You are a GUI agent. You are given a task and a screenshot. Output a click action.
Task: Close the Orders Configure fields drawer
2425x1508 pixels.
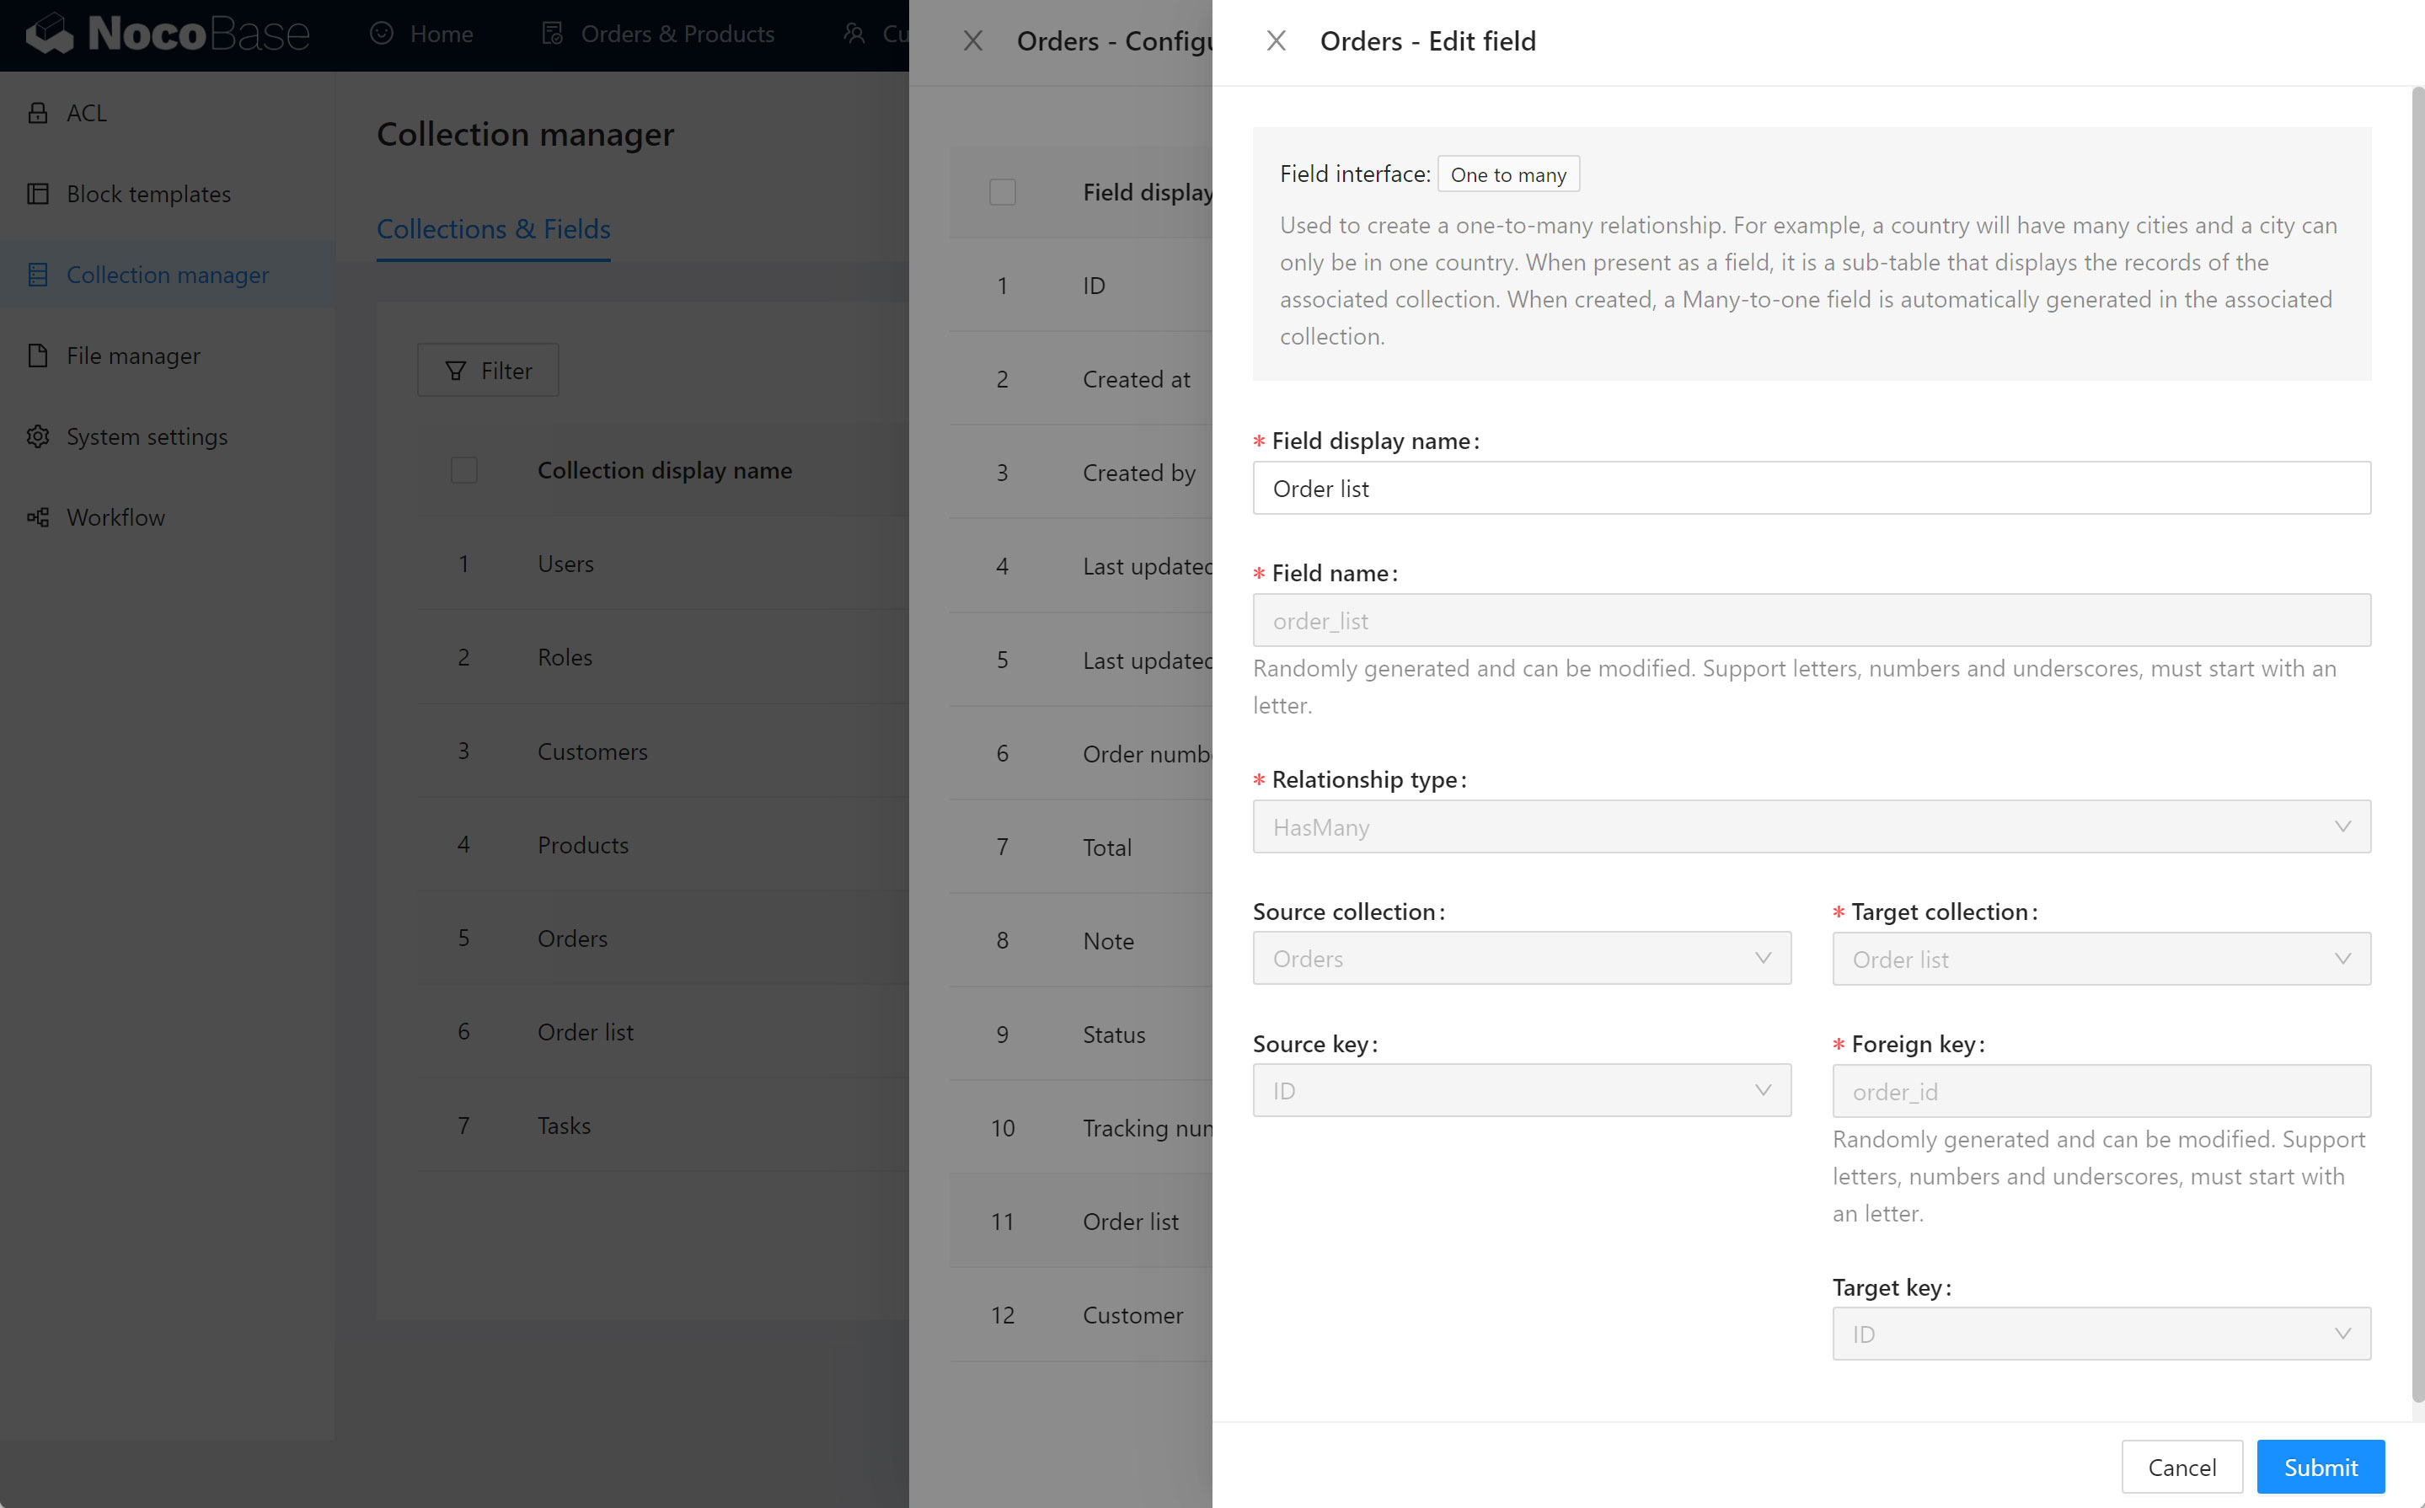(x=972, y=41)
